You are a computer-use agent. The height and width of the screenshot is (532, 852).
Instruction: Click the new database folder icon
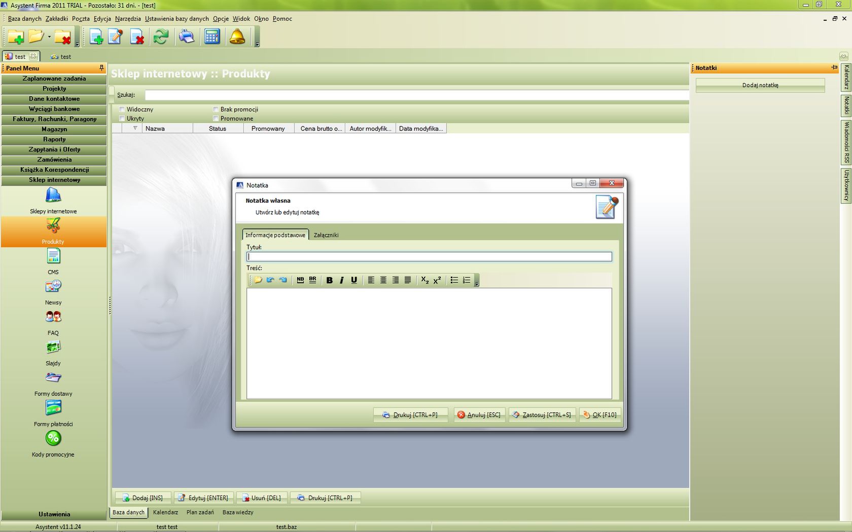[x=16, y=37]
